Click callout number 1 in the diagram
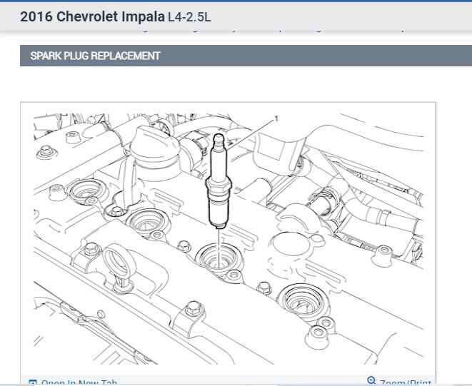This screenshot has height=386, width=472. tap(275, 119)
